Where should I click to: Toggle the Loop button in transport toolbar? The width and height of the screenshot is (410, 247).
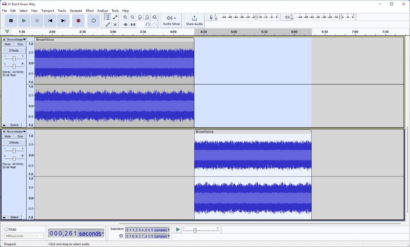coord(93,21)
